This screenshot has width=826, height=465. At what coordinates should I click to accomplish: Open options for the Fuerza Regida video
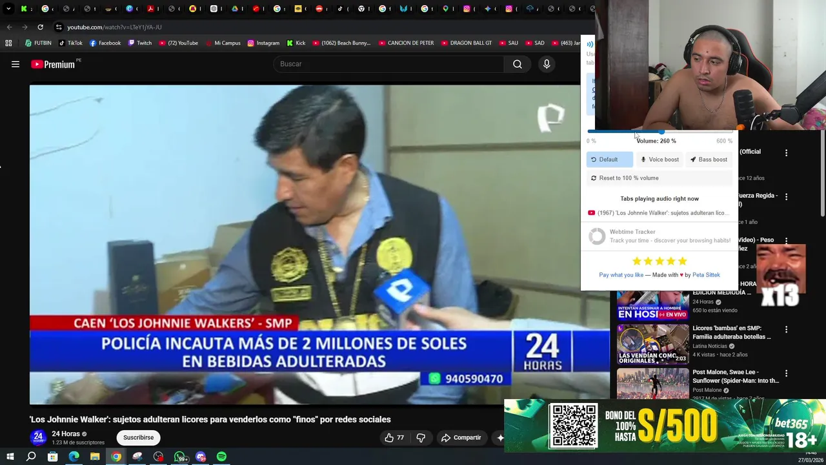[x=786, y=196]
